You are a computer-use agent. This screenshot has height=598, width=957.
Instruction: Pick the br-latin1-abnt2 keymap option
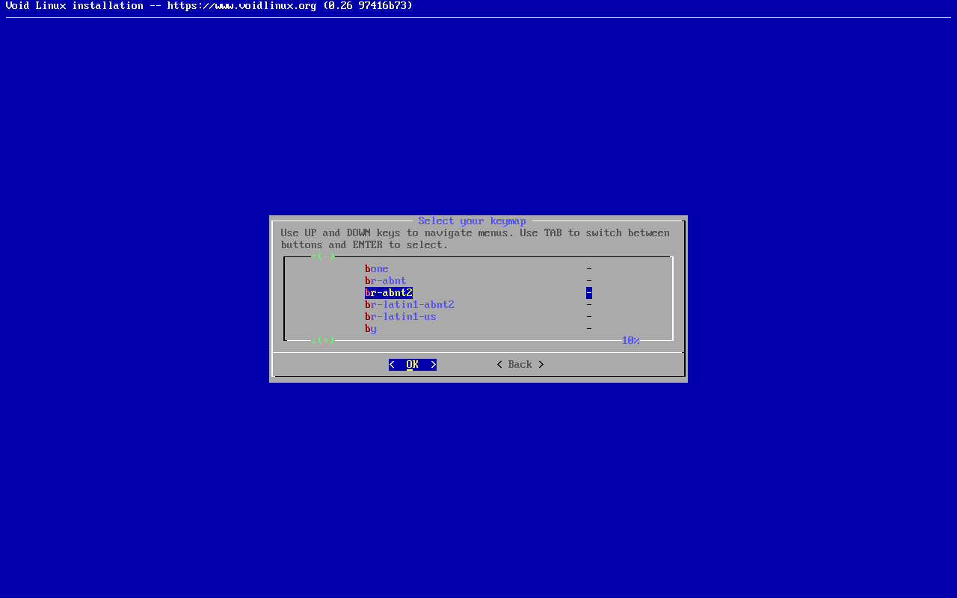click(x=410, y=305)
